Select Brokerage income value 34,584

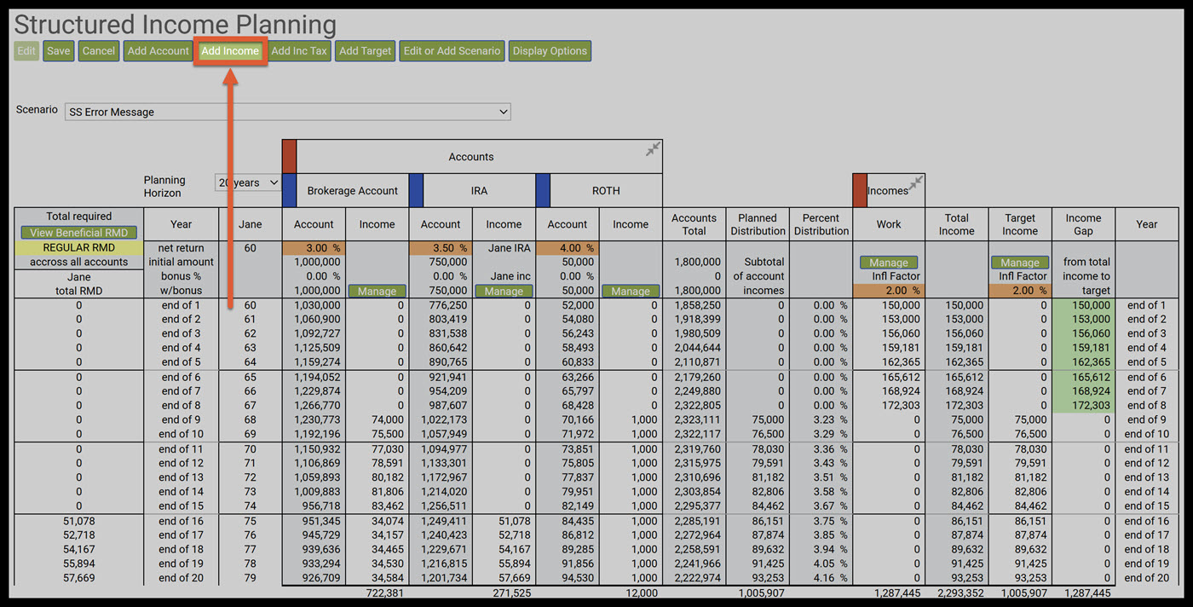point(388,578)
